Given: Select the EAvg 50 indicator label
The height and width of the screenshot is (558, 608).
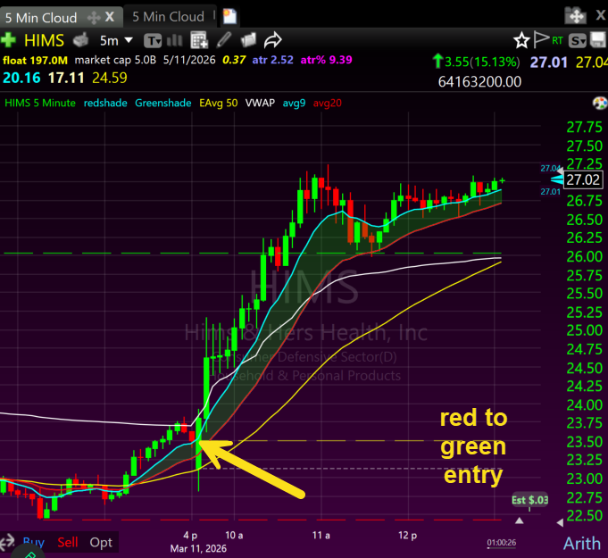Looking at the screenshot, I should point(219,104).
